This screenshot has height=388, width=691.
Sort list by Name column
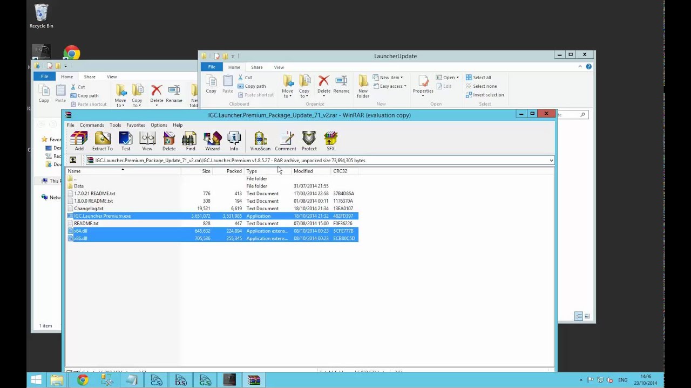pos(123,171)
